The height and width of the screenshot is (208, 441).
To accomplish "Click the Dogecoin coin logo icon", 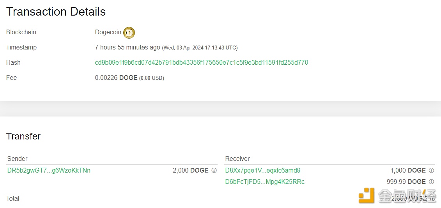I will click(x=129, y=33).
